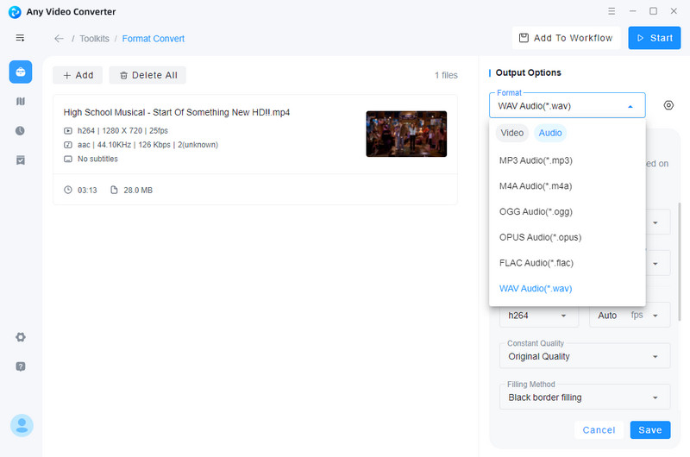This screenshot has height=457, width=690.
Task: Click the Format Convert breadcrumb
Action: (154, 39)
